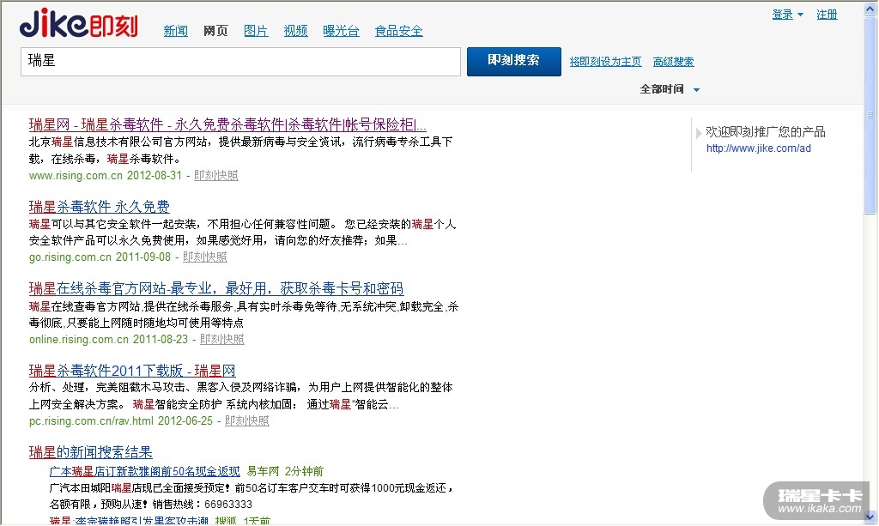Screen dimensions: 879x526
Task: Click the 即刻搜索 button
Action: pyautogui.click(x=513, y=61)
